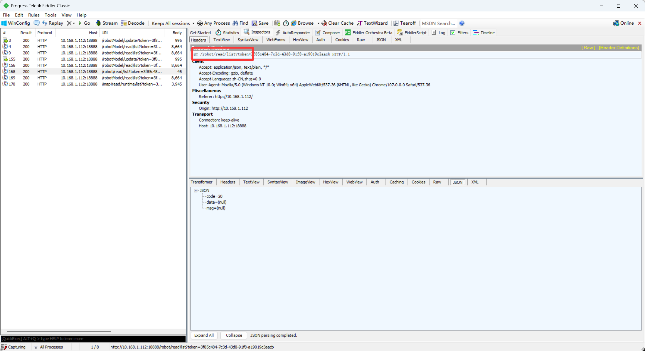Select session 169 row
The height and width of the screenshot is (351, 645).
pyautogui.click(x=93, y=78)
